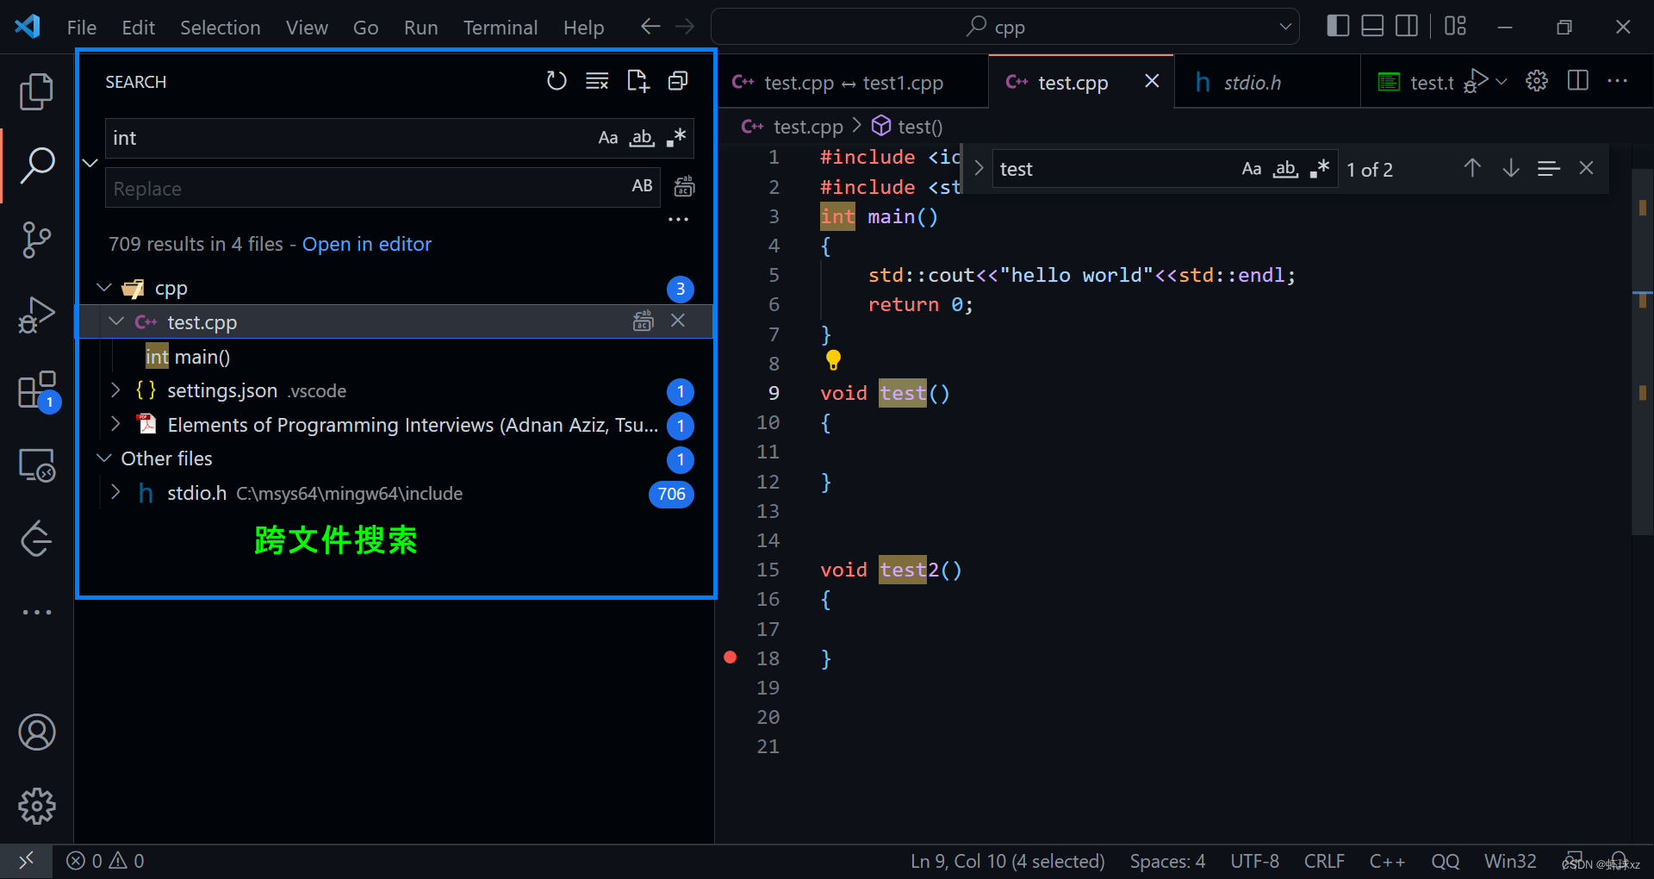Toggle primary side bar layout button
The height and width of the screenshot is (879, 1654).
click(1338, 26)
